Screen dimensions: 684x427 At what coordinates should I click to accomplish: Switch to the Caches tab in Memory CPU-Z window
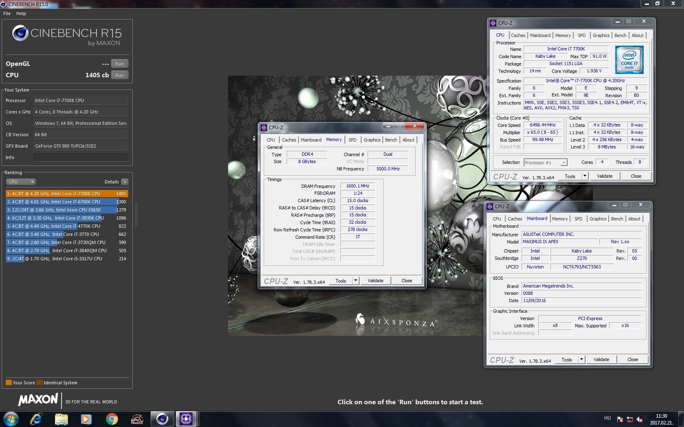(x=289, y=140)
